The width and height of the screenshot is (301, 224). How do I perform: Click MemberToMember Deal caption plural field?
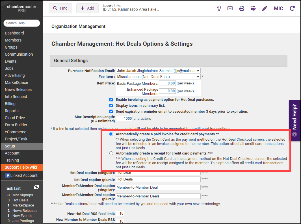tap(158, 196)
